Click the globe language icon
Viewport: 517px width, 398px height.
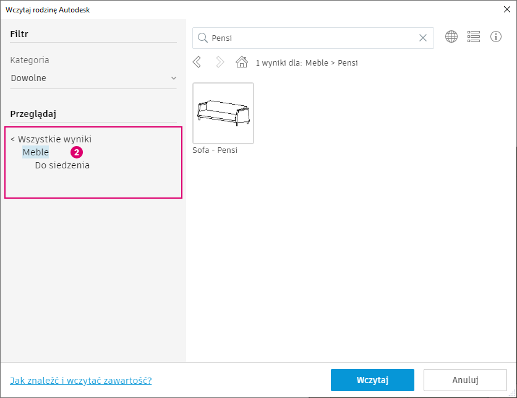451,37
